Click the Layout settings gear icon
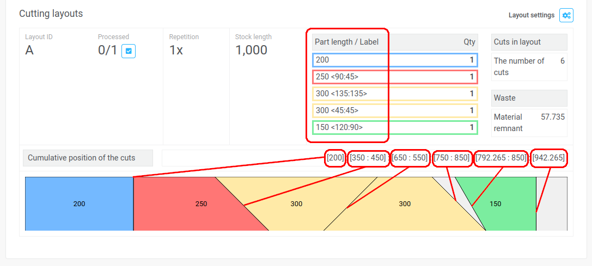 coord(566,15)
